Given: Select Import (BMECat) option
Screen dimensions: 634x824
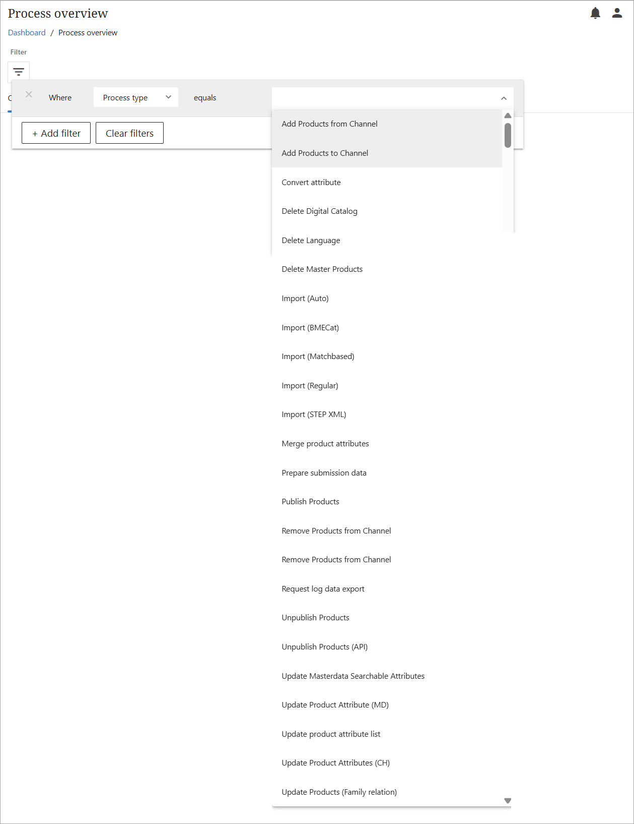Looking at the screenshot, I should [310, 328].
